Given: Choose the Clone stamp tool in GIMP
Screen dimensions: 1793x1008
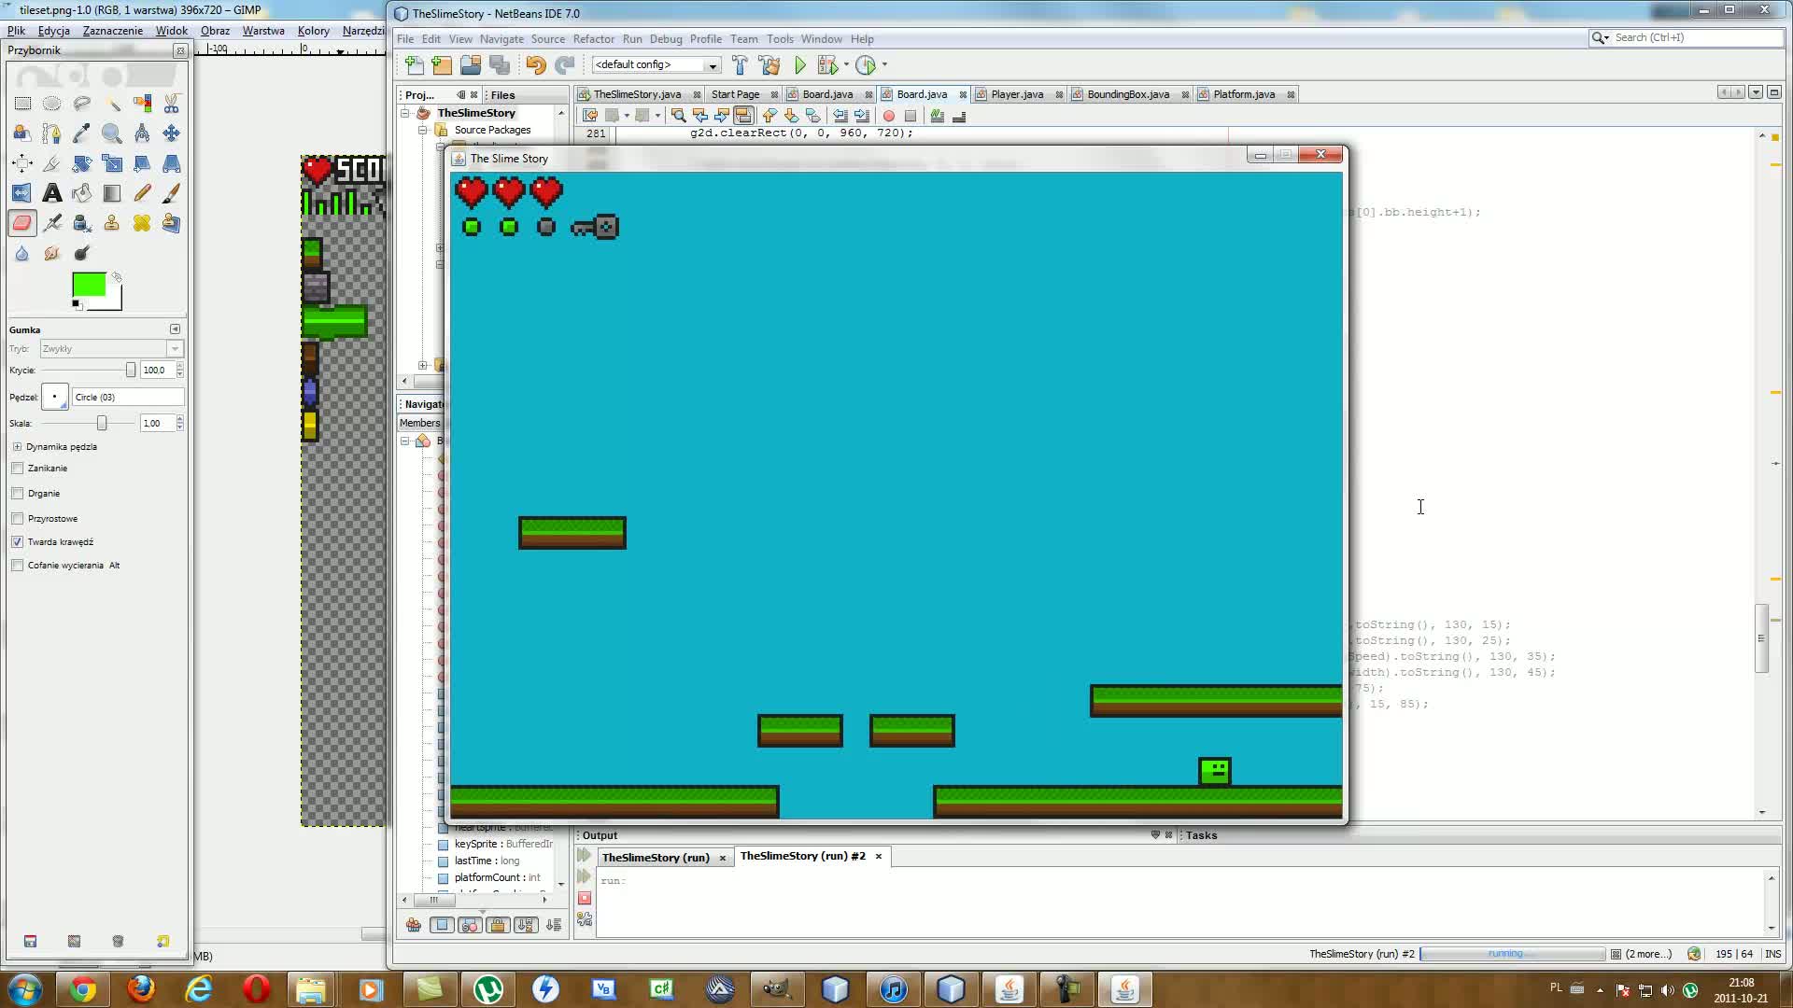Looking at the screenshot, I should [x=112, y=223].
